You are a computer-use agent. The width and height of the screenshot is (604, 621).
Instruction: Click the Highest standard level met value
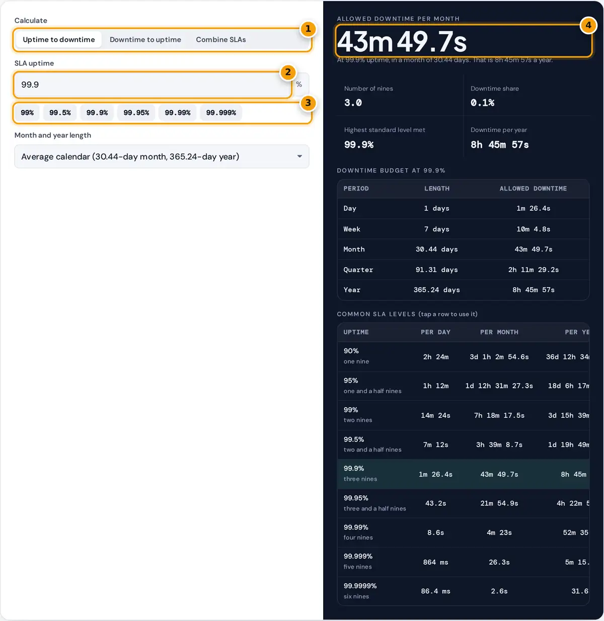(x=359, y=145)
